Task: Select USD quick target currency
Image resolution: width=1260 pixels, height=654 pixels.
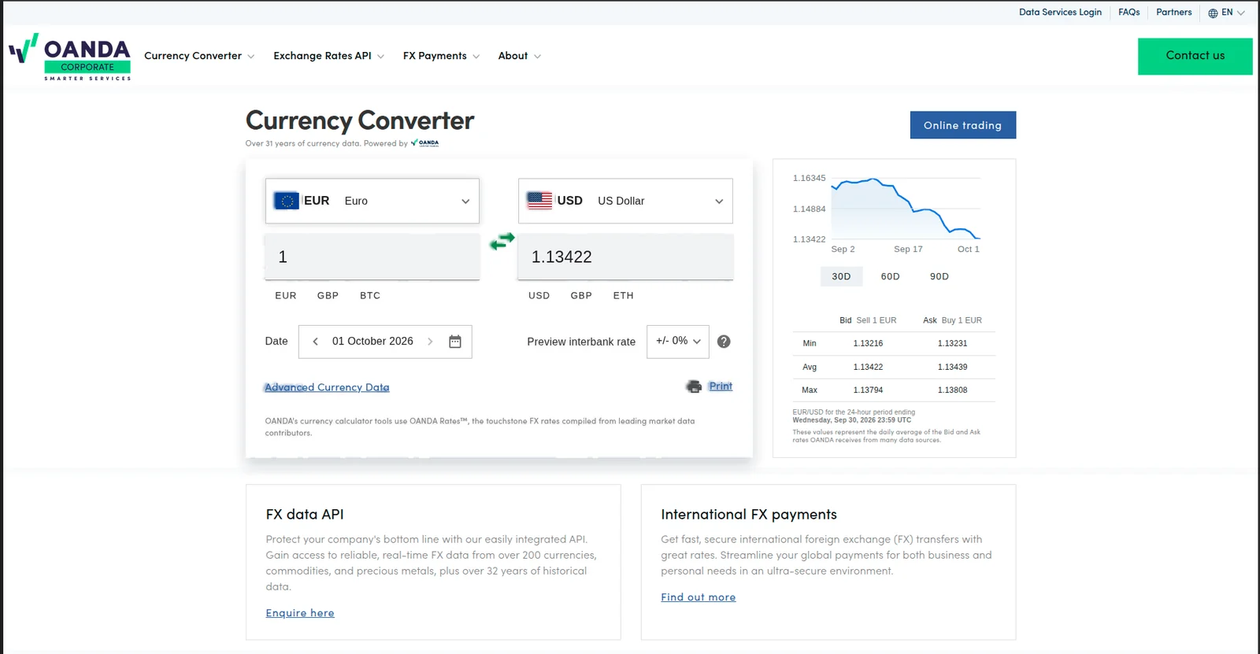Action: tap(539, 296)
